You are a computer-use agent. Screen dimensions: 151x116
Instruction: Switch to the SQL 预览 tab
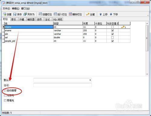58,19
